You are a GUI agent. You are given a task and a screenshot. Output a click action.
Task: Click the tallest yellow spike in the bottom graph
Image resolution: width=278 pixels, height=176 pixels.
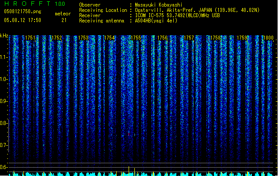(129, 171)
